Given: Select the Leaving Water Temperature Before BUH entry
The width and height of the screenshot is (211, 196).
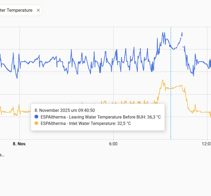Looking at the screenshot, I should click(100, 117).
